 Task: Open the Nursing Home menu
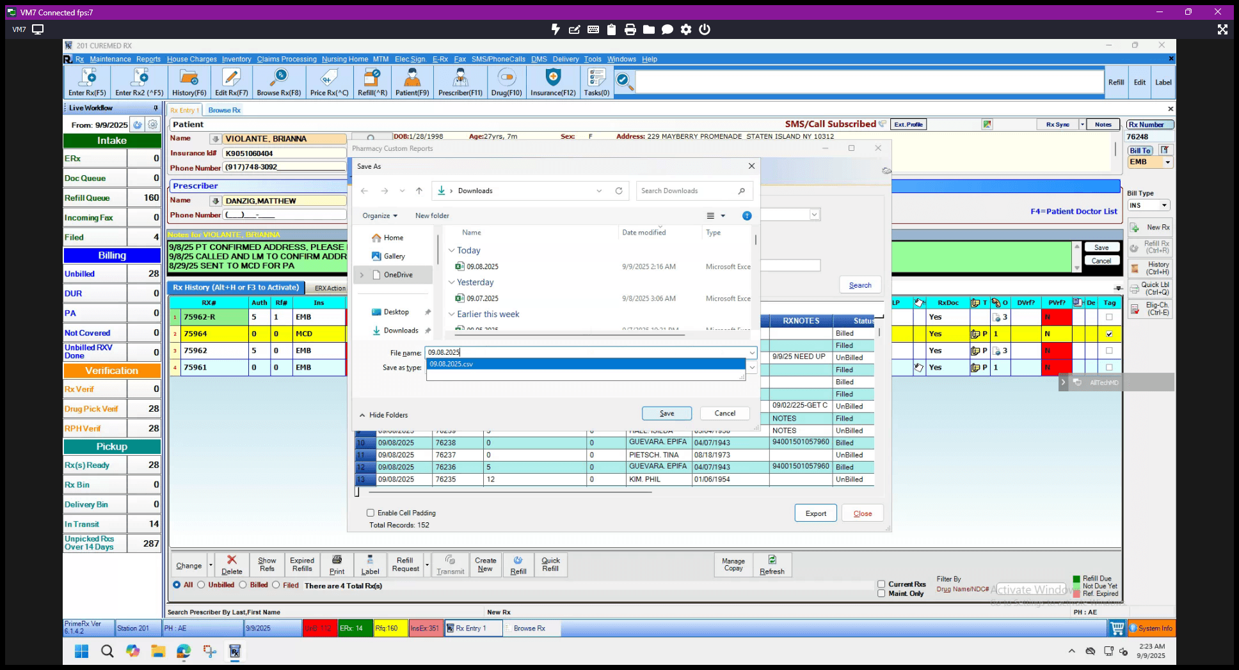pyautogui.click(x=345, y=59)
